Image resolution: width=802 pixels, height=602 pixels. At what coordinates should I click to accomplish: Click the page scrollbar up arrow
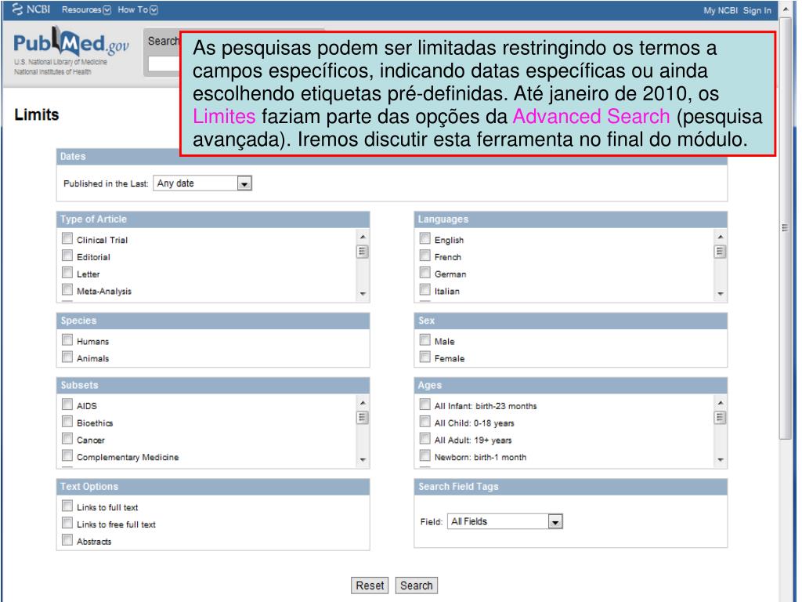pyautogui.click(x=785, y=9)
